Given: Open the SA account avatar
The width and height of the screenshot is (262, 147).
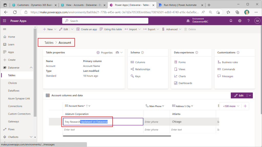Looking at the screenshot, I should click(257, 21).
